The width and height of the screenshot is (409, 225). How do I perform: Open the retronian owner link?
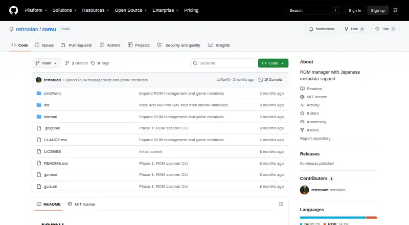(27, 29)
